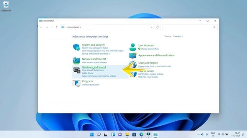Open the User Accounts category link
This screenshot has height=138, width=247.
pos(146,45)
